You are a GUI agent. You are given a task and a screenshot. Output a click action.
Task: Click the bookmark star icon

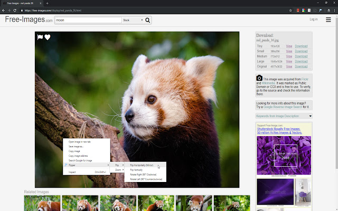(290, 10)
